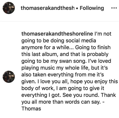The image size is (119, 118).
Task: Click the Following button to manage follow status
Action: point(92,8)
